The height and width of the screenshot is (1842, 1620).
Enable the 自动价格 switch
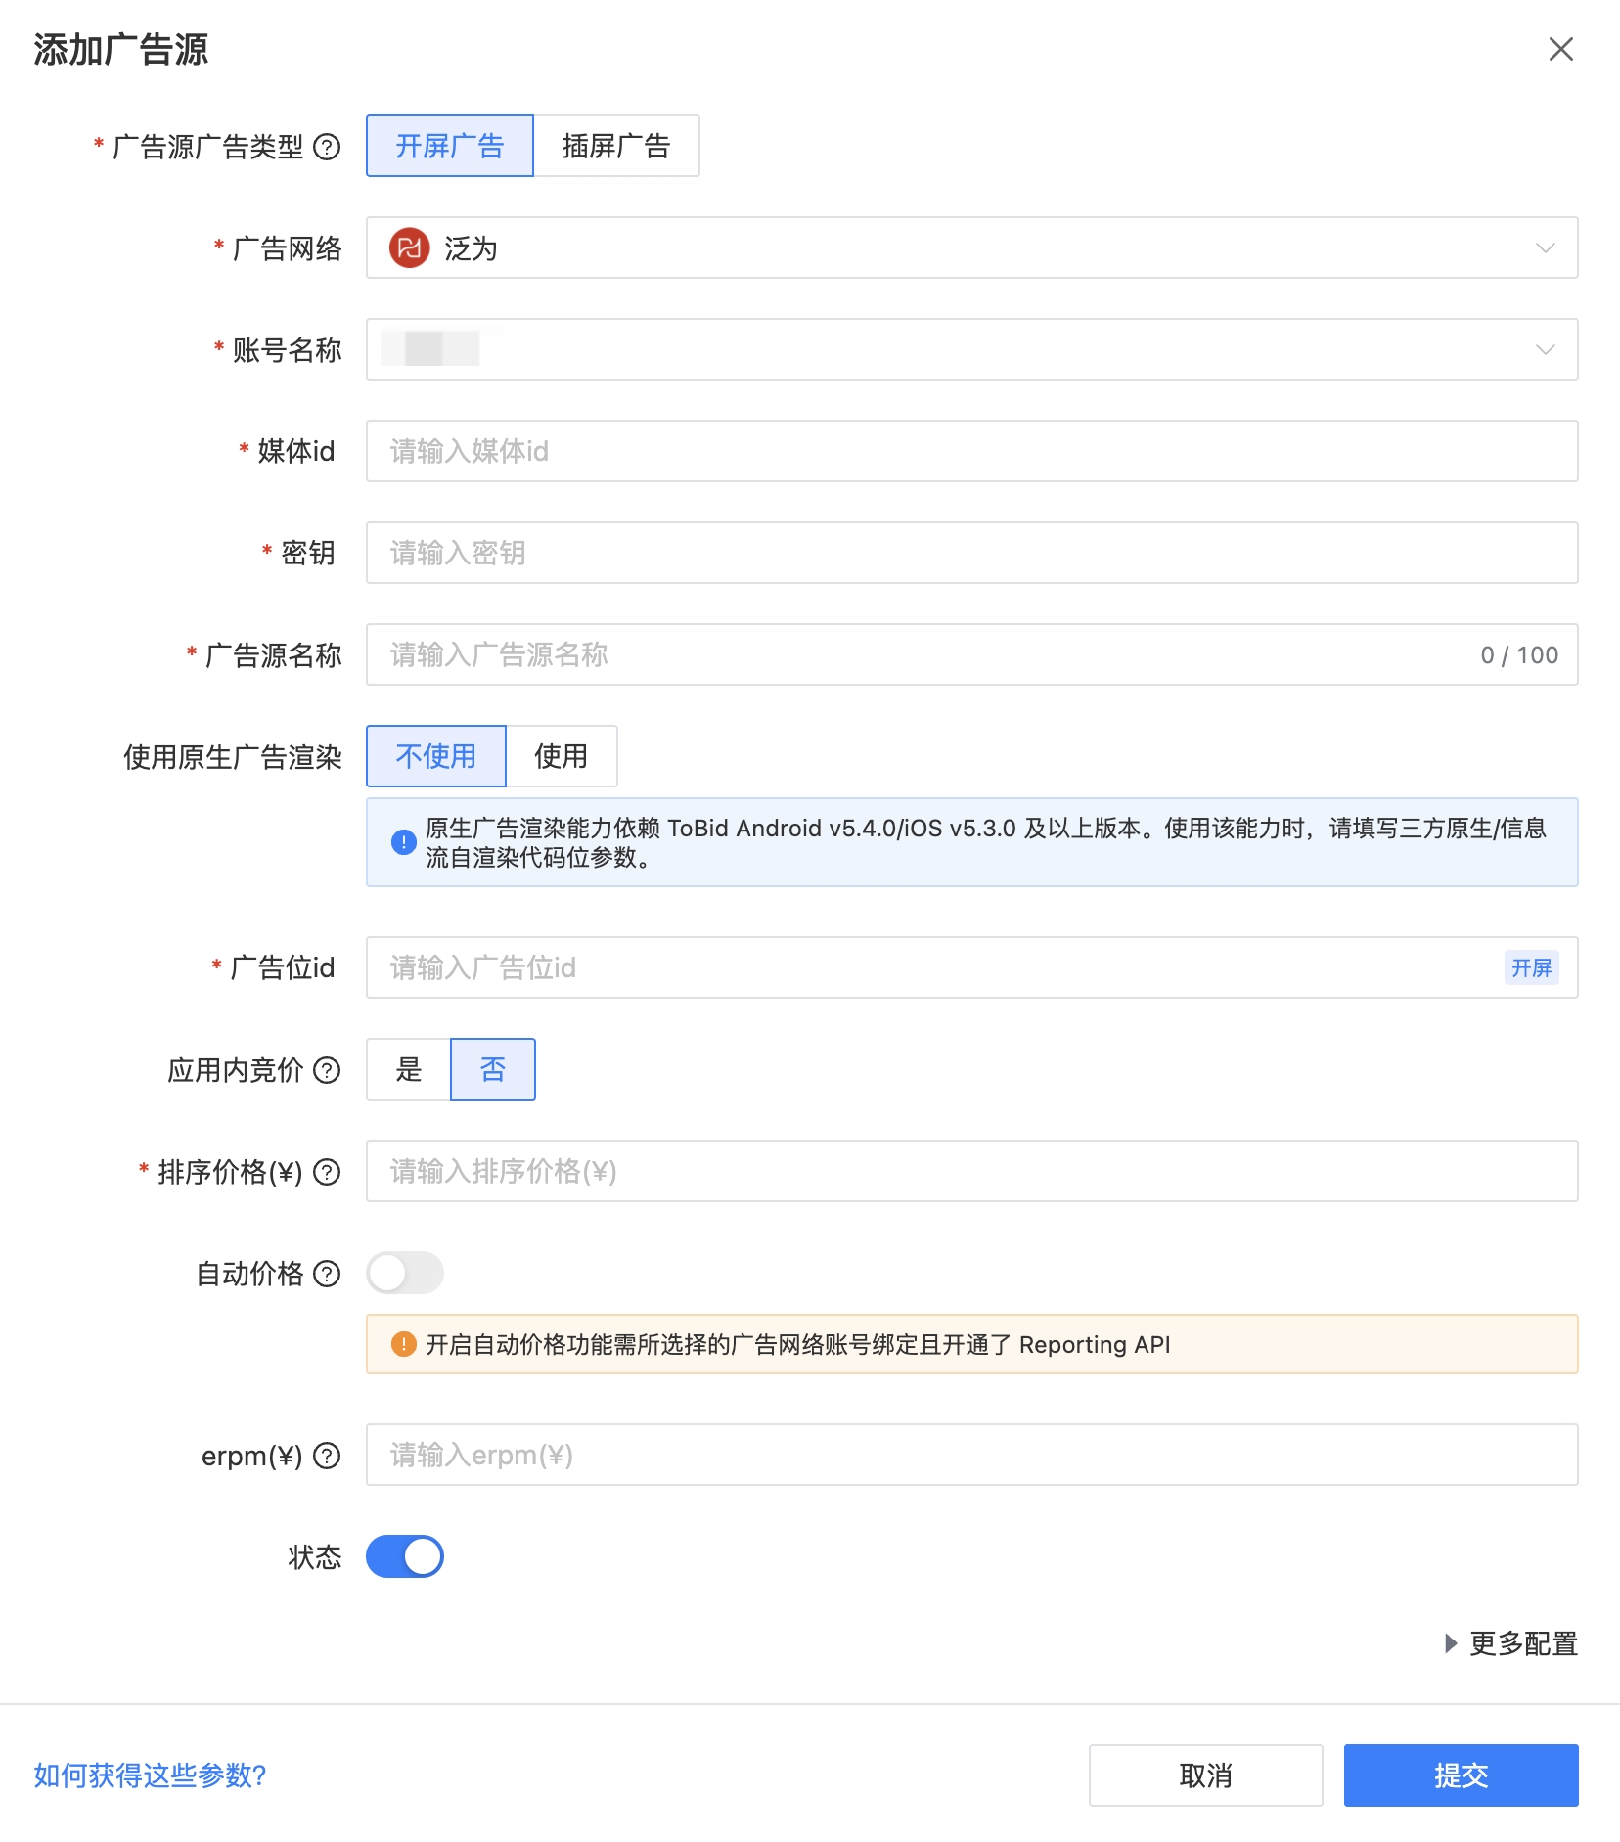tap(405, 1273)
